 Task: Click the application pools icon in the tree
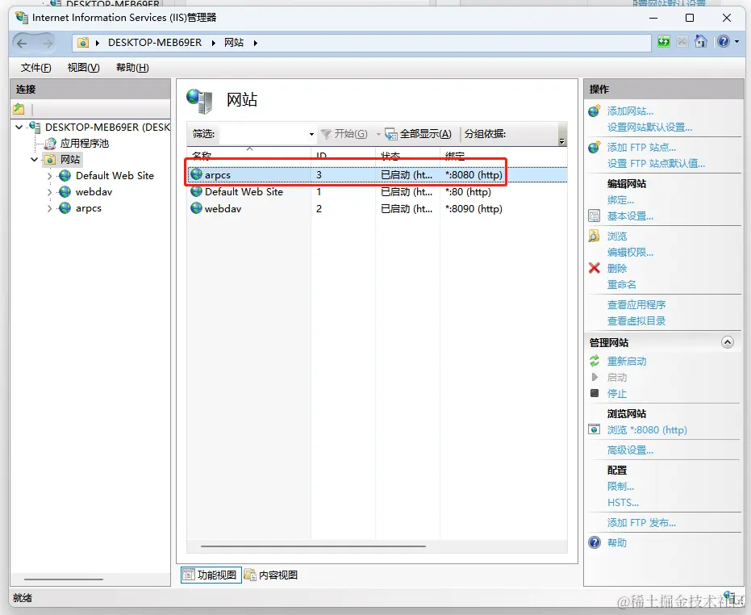tap(50, 144)
